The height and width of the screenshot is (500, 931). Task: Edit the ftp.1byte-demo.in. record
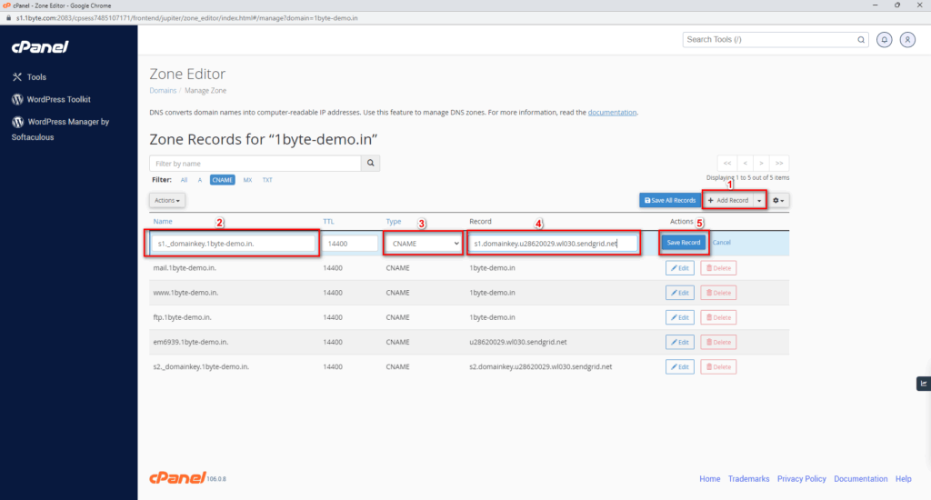tap(680, 317)
